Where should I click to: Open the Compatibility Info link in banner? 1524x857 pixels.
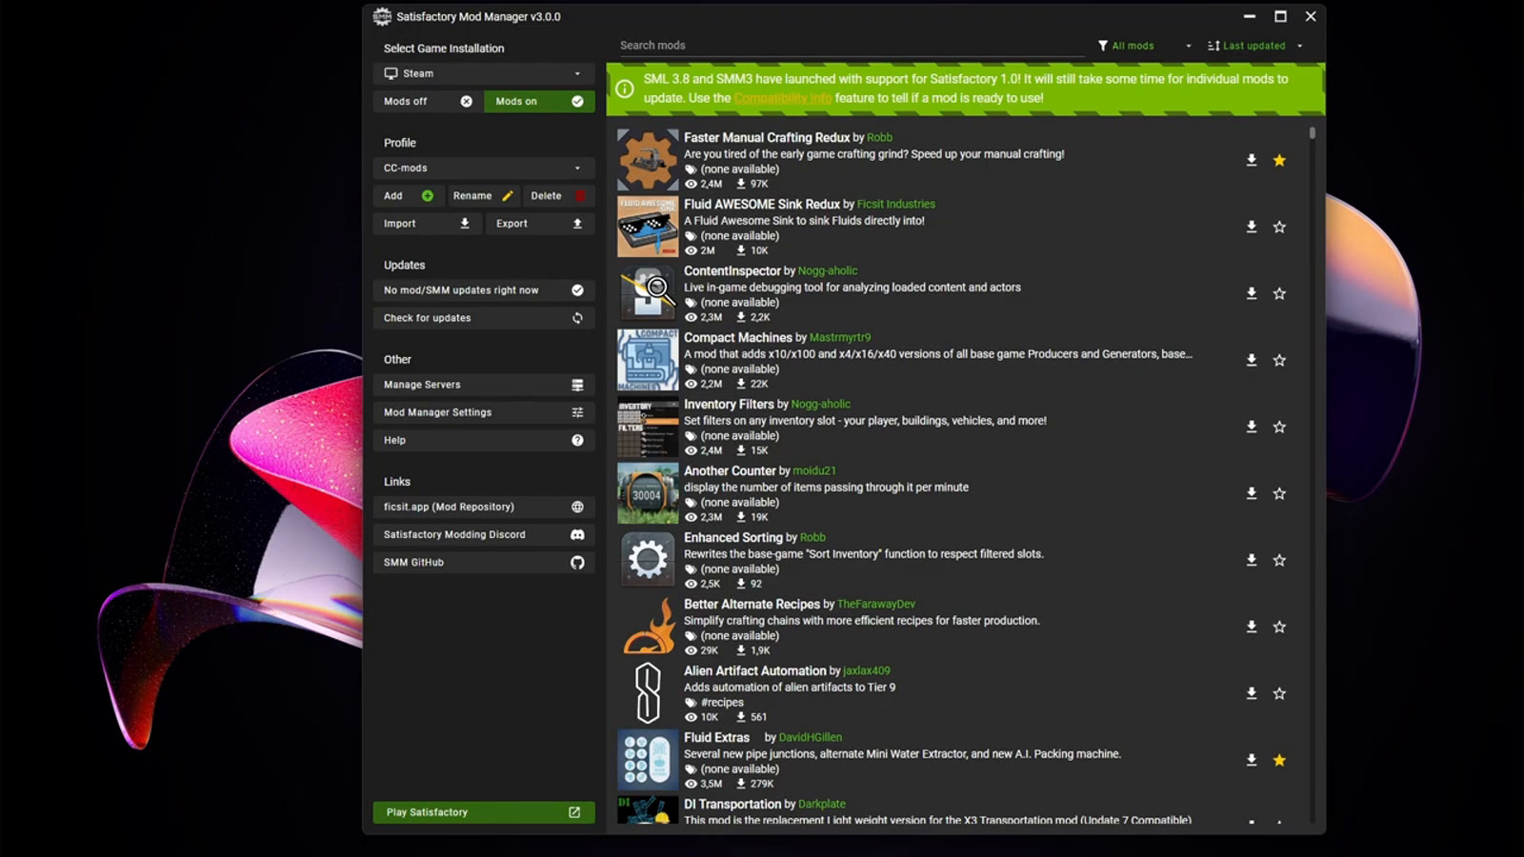click(x=783, y=98)
